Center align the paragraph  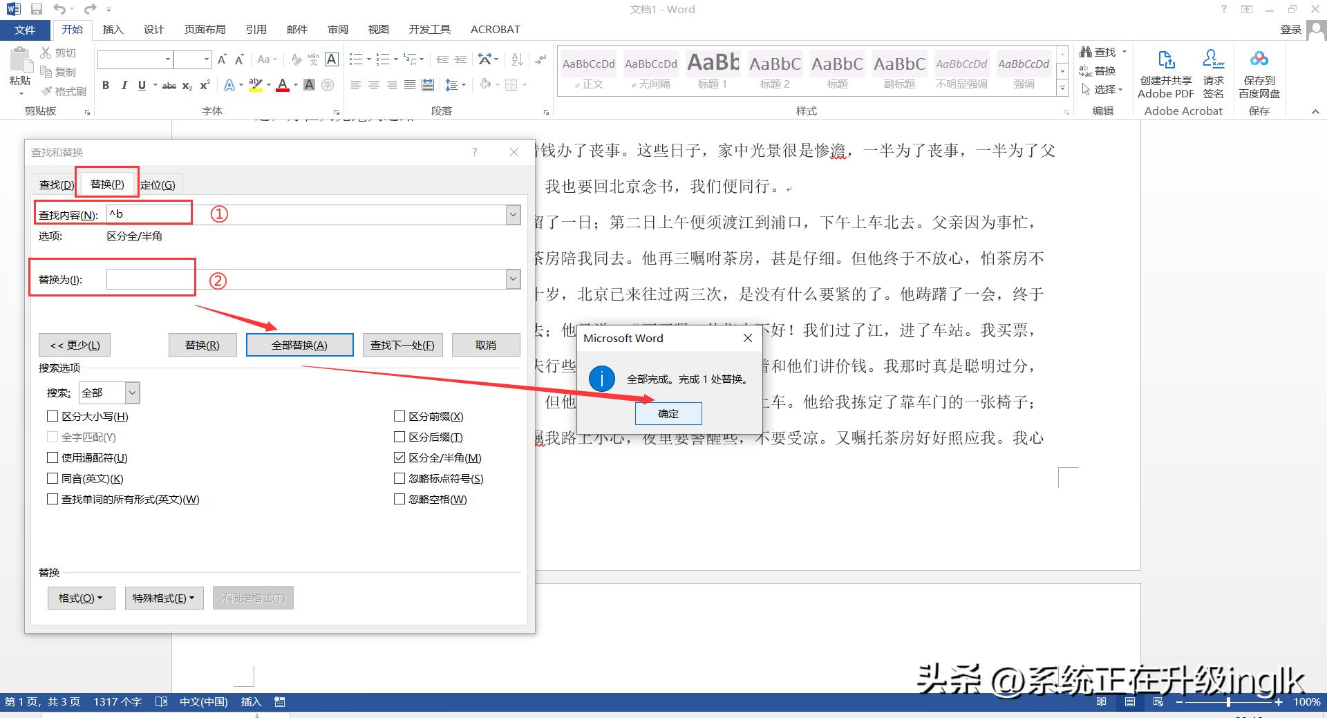(x=374, y=85)
